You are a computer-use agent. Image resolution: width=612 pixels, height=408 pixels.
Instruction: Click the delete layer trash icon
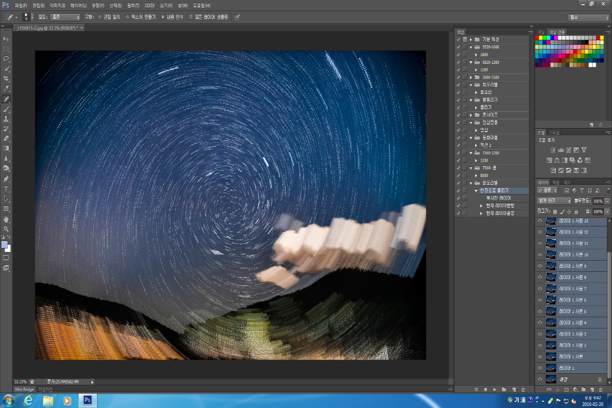(600, 389)
